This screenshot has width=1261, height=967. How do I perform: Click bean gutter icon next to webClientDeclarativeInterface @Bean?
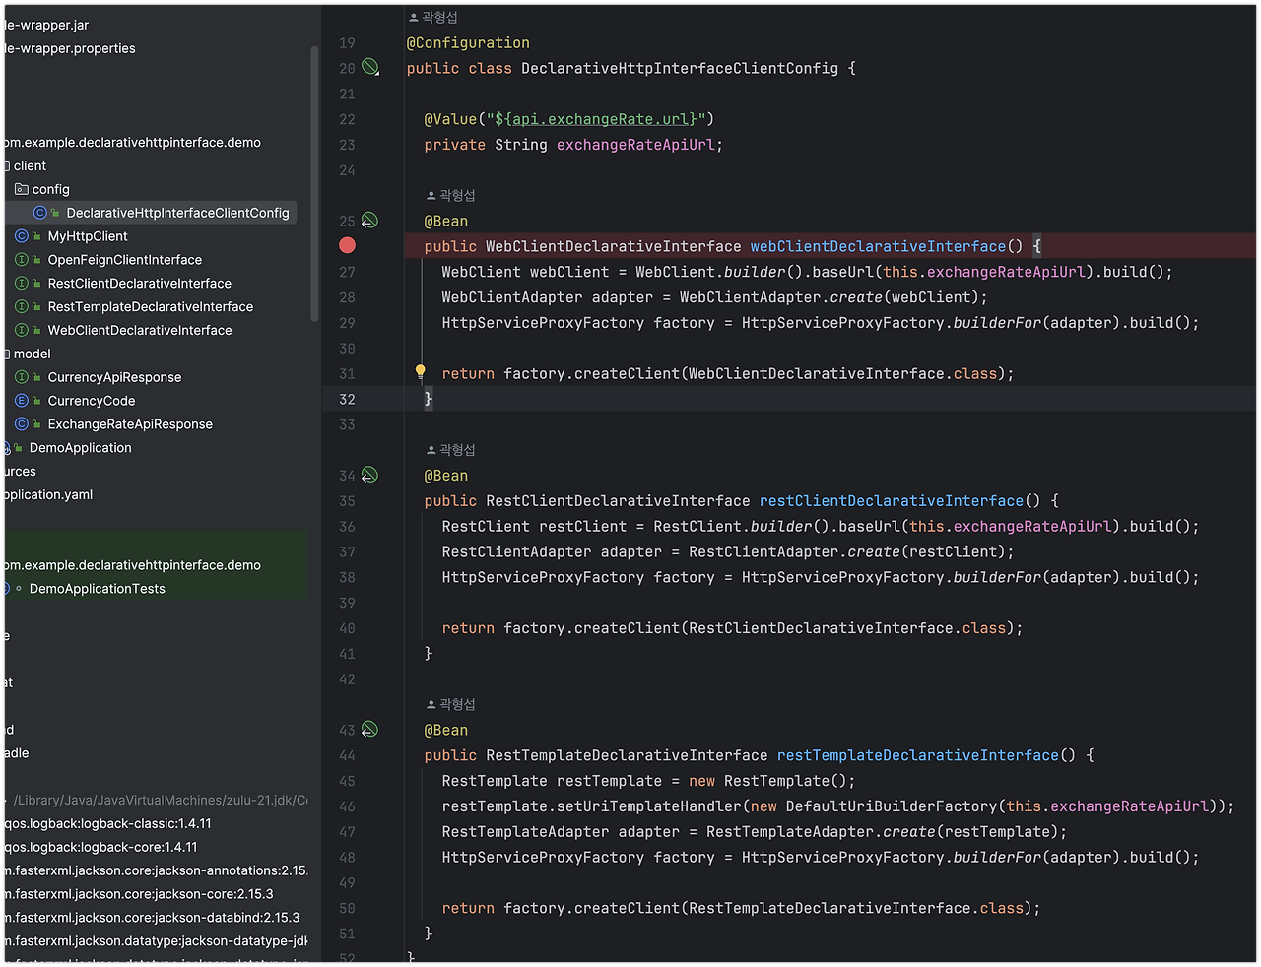point(369,221)
